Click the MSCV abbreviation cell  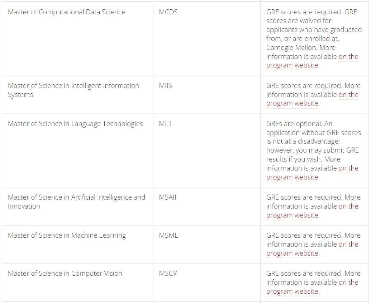click(168, 274)
